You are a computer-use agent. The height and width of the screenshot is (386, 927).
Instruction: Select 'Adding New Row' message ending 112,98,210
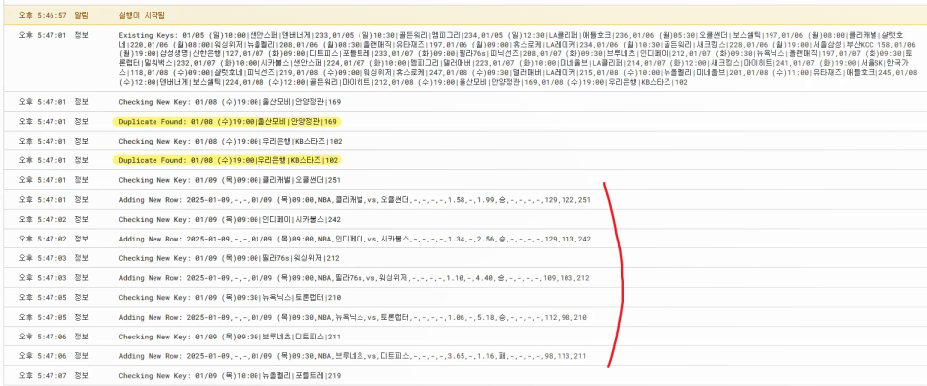click(x=353, y=318)
